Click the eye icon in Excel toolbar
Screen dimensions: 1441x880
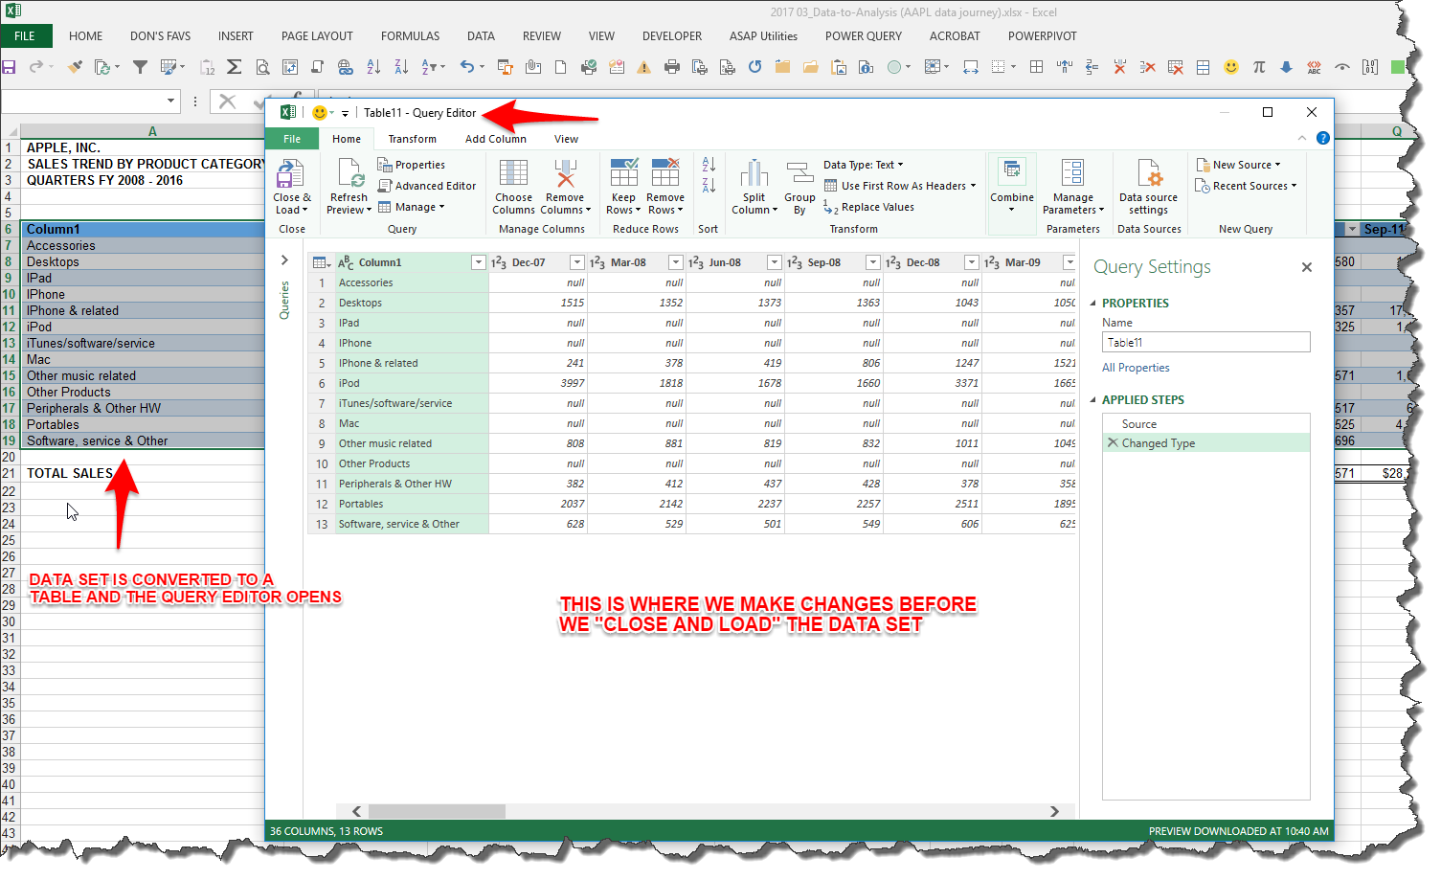(x=1342, y=67)
